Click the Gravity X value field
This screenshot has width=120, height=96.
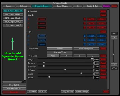point(42,19)
